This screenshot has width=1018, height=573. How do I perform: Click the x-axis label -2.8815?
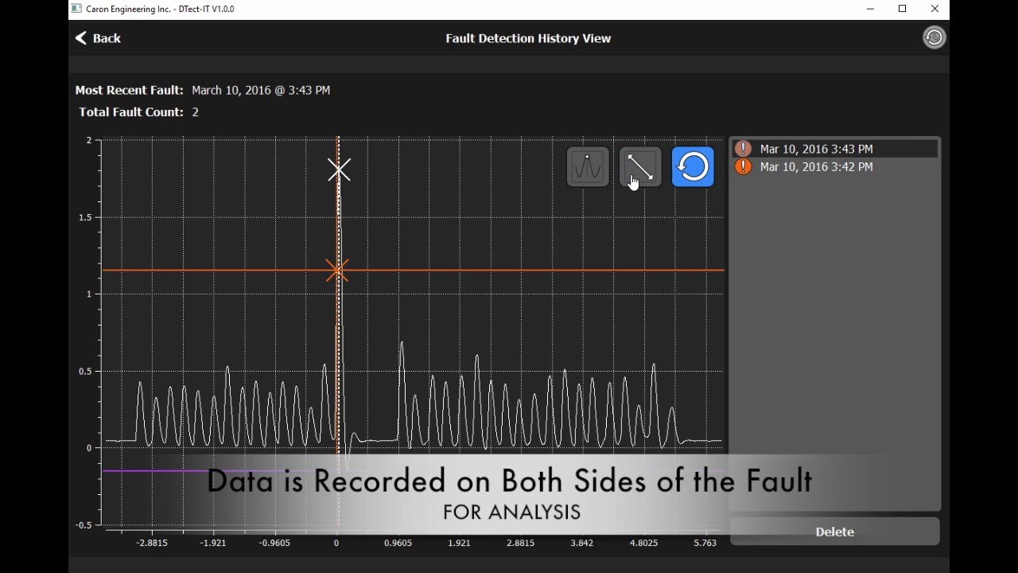152,544
